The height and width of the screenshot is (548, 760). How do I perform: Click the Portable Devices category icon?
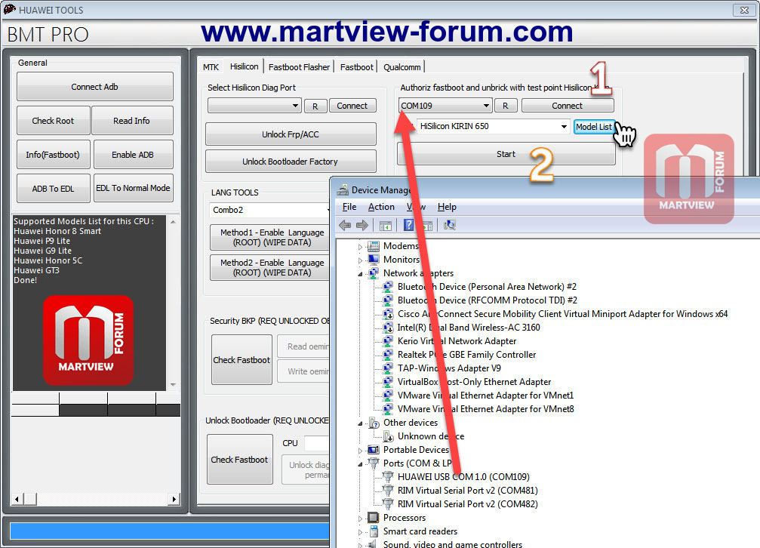click(374, 450)
